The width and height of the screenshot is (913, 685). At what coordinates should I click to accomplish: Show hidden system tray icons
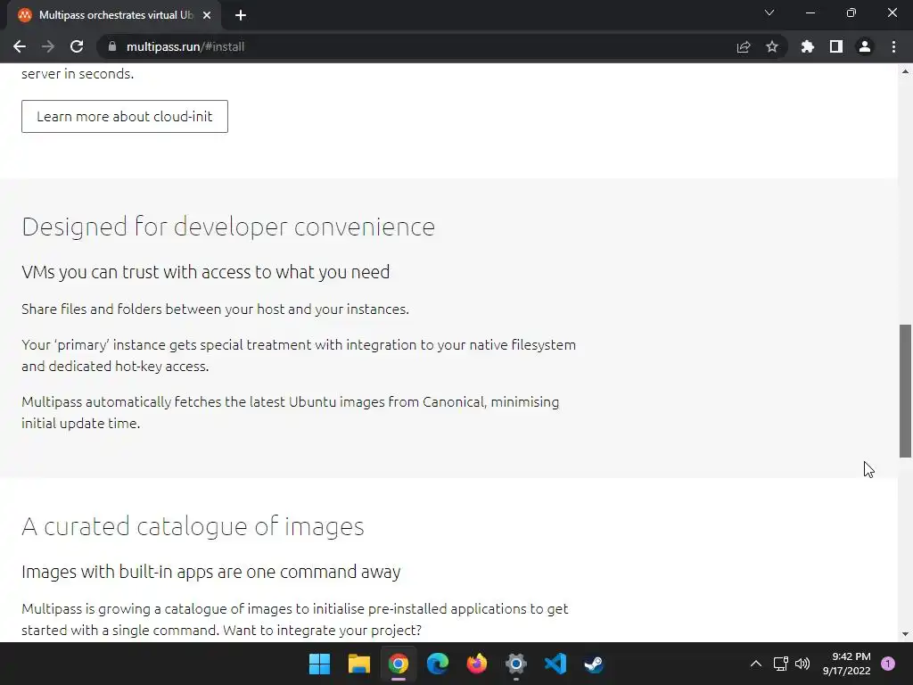click(x=756, y=664)
